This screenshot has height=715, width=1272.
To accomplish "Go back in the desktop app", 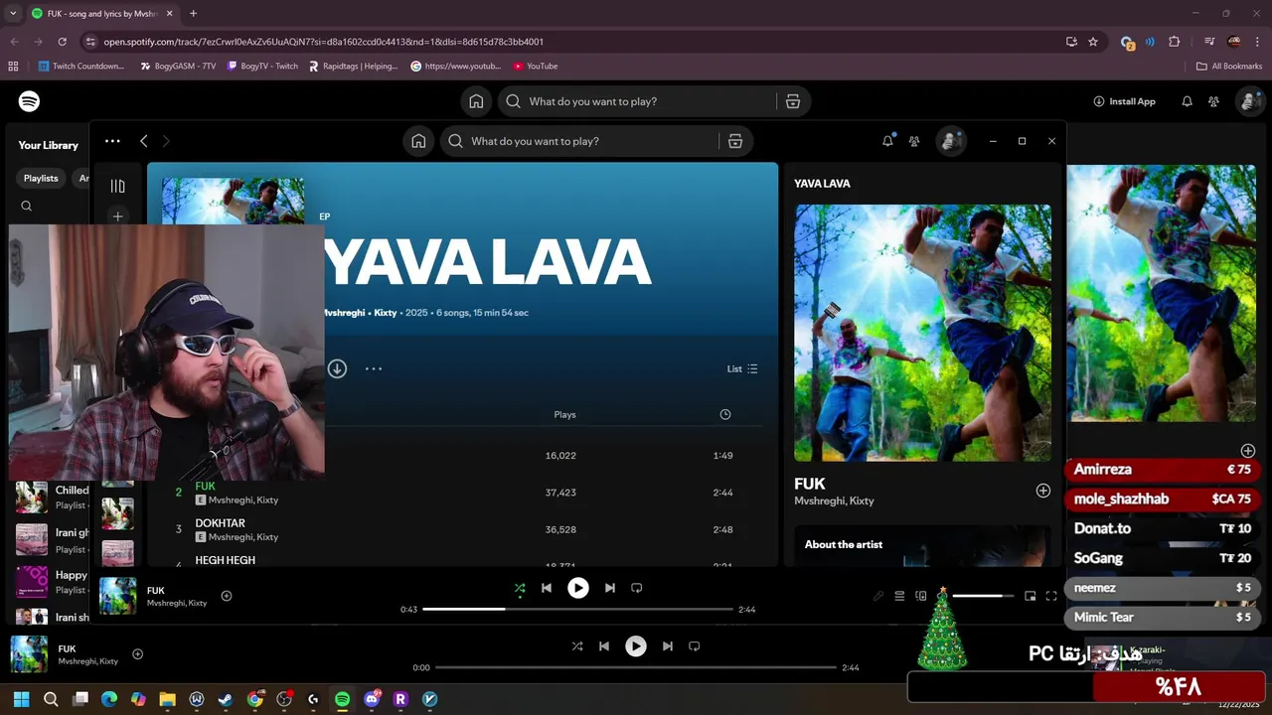I will point(144,141).
